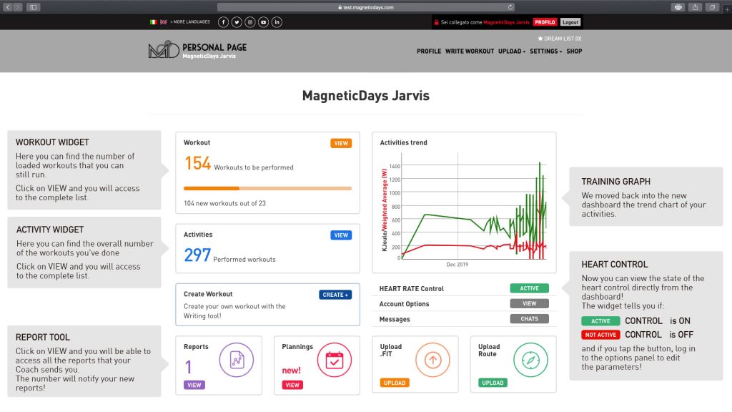Click the Reports count number 1
The height and width of the screenshot is (412, 732).
pyautogui.click(x=188, y=367)
